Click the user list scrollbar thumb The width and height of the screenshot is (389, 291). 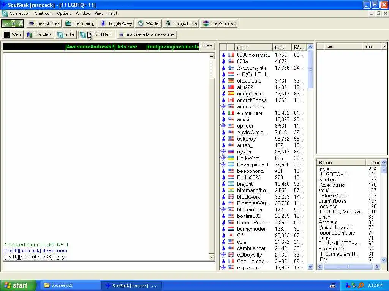click(310, 70)
